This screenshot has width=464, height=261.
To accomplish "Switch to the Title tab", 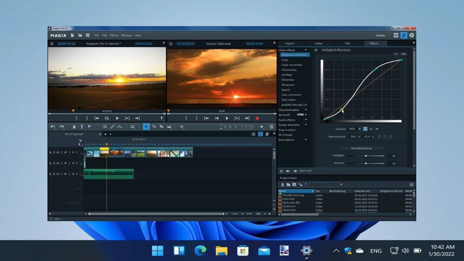I will (x=347, y=43).
